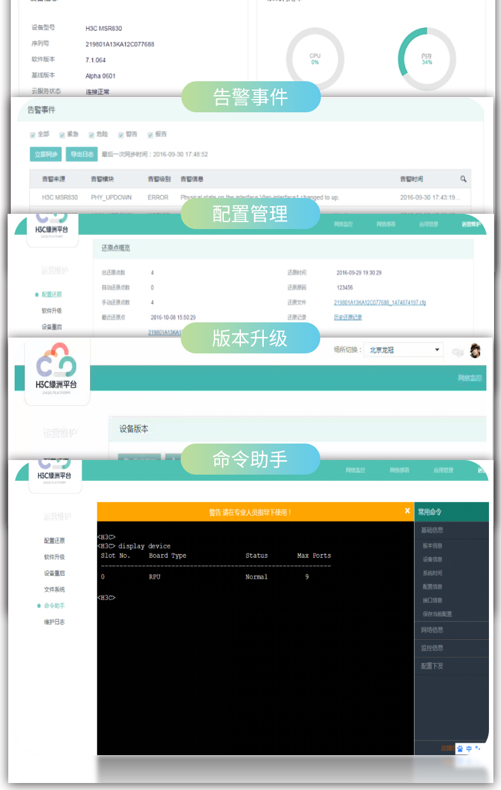The width and height of the screenshot is (501, 790).
Task: Run the 版本信息 common command
Action: tap(433, 546)
